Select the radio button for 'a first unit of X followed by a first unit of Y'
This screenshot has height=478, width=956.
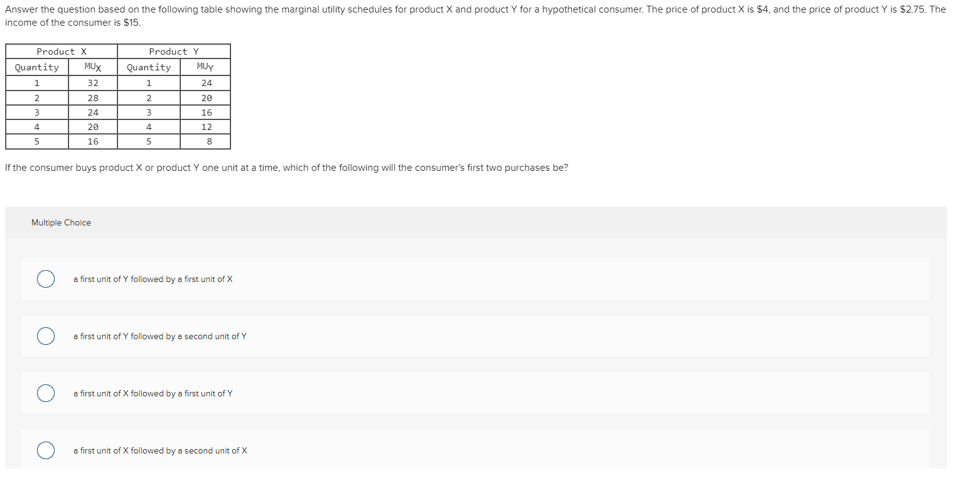coord(45,393)
